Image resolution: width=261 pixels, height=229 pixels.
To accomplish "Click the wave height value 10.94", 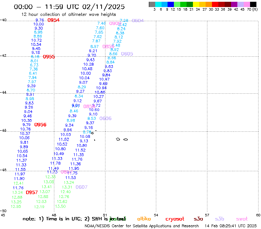I will 101,88.
